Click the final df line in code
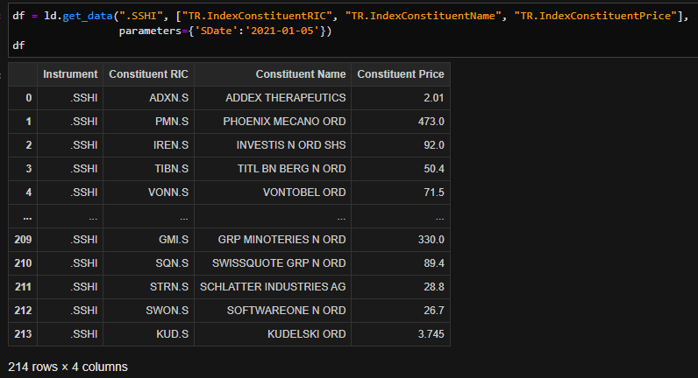The width and height of the screenshot is (698, 378). click(x=18, y=45)
